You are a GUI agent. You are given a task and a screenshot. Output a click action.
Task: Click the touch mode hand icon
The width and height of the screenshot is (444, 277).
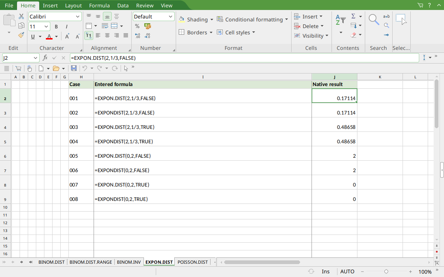click(x=29, y=68)
